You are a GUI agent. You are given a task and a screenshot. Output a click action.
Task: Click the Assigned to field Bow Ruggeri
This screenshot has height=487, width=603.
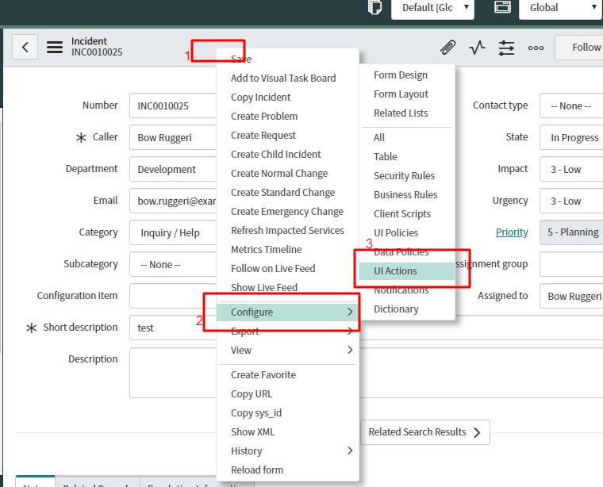coord(571,296)
